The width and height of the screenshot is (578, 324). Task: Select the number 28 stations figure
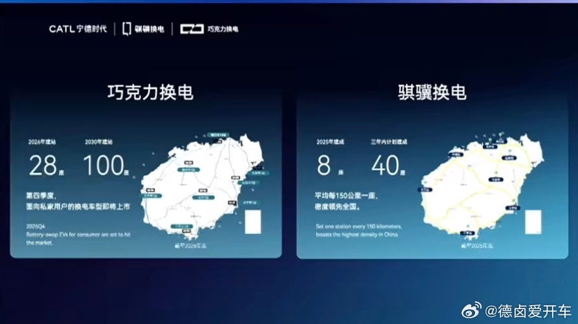pyautogui.click(x=43, y=165)
